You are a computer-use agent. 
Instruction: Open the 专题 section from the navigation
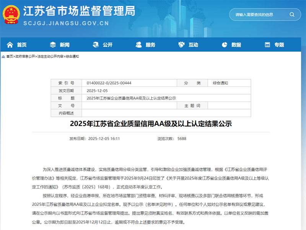(x=278, y=44)
